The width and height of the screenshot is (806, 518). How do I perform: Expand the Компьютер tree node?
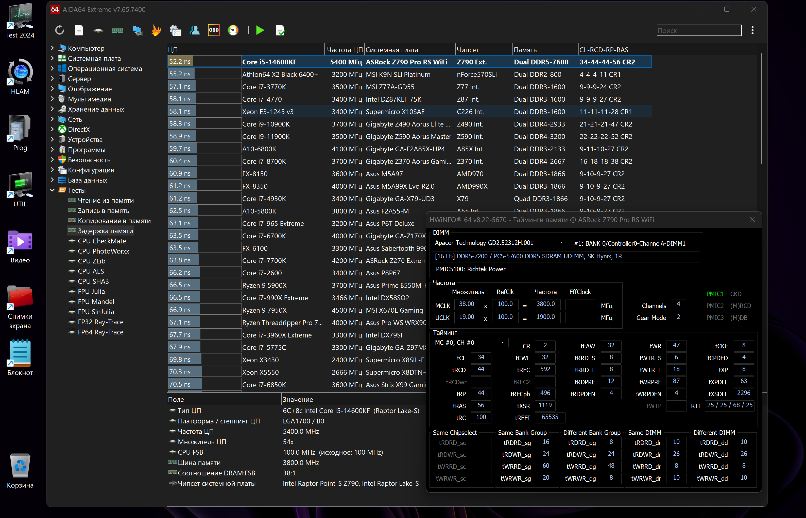point(52,48)
